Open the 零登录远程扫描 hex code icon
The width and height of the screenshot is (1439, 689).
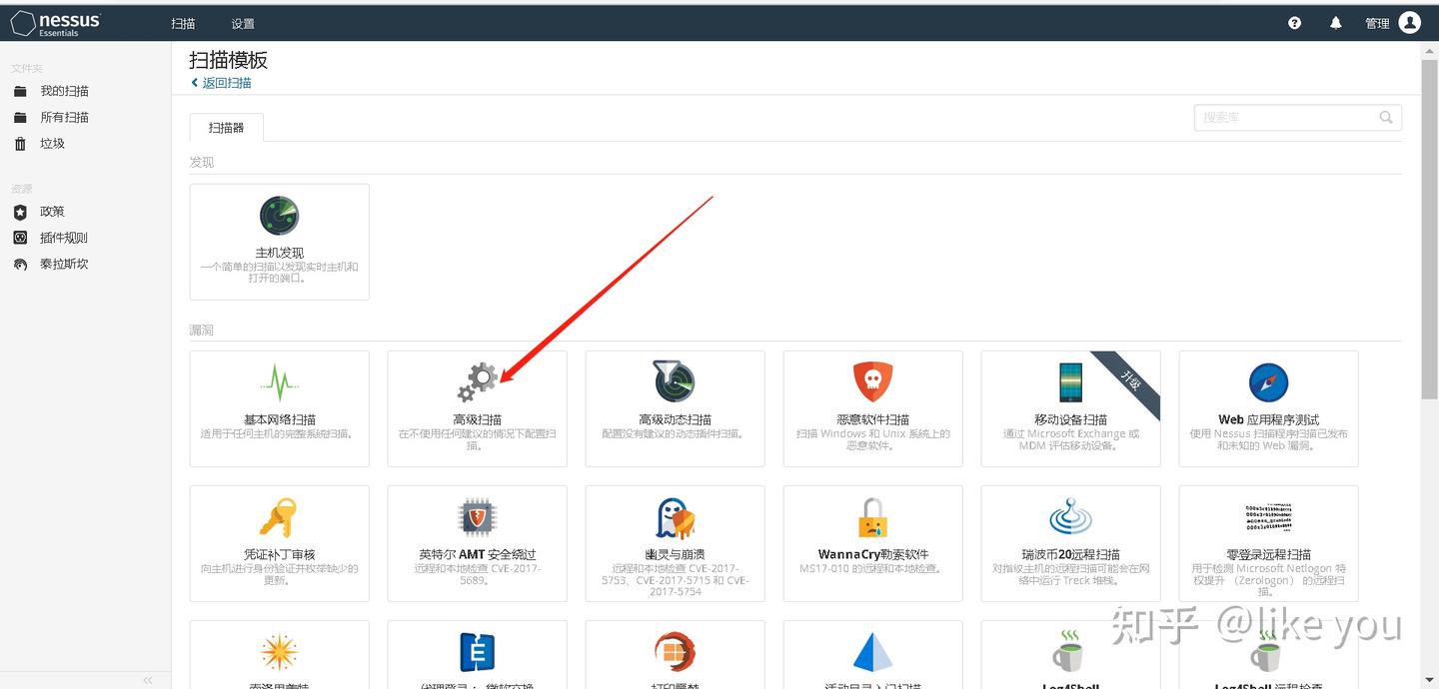(1268, 517)
